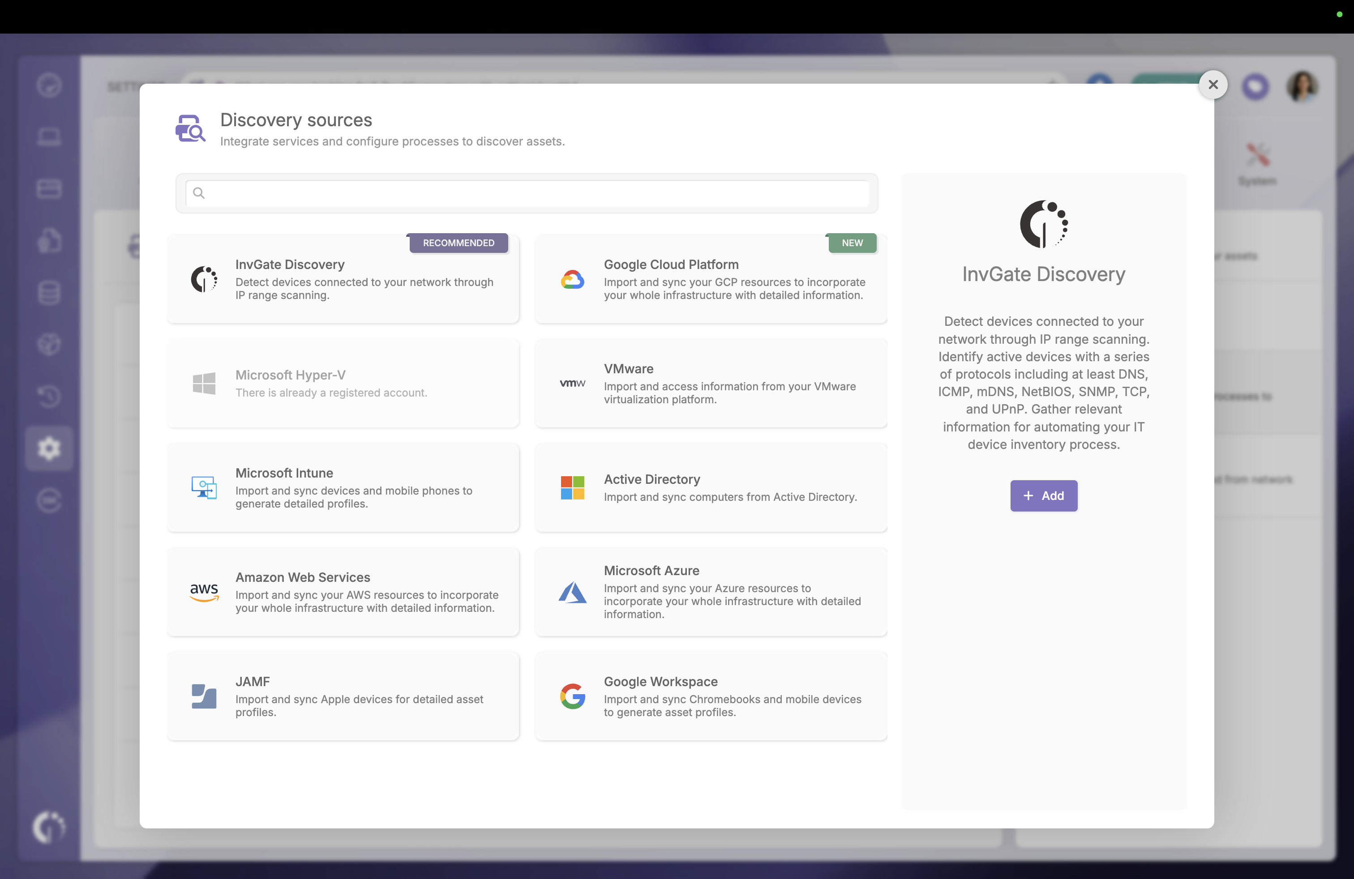Select the Active Directory colored squares icon
The height and width of the screenshot is (879, 1354).
[x=572, y=487]
